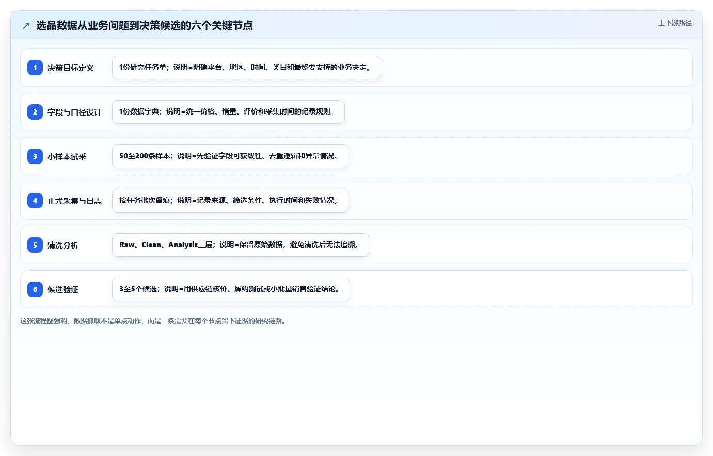
Task: Click the step 6 number badge
Action: click(x=35, y=289)
